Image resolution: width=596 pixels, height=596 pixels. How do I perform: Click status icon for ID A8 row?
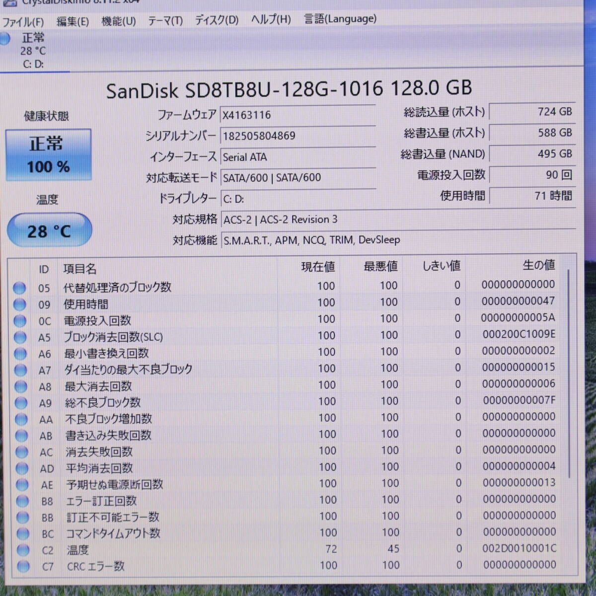point(21,386)
